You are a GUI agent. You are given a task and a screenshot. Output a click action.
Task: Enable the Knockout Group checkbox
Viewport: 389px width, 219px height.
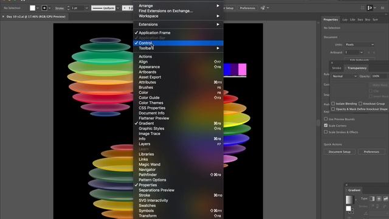(x=360, y=103)
